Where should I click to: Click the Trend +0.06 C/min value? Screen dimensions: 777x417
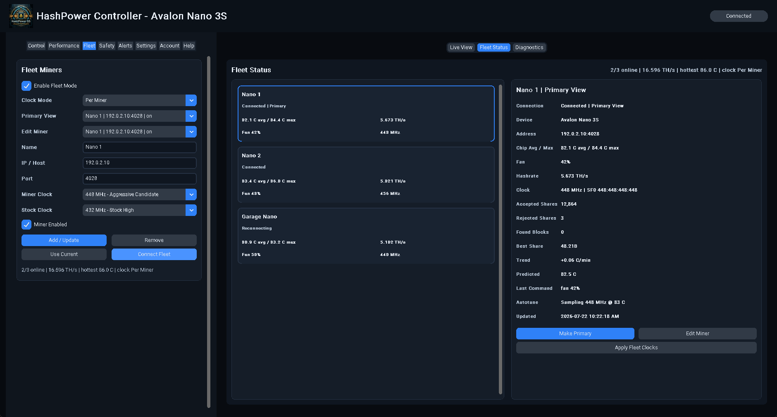575,260
